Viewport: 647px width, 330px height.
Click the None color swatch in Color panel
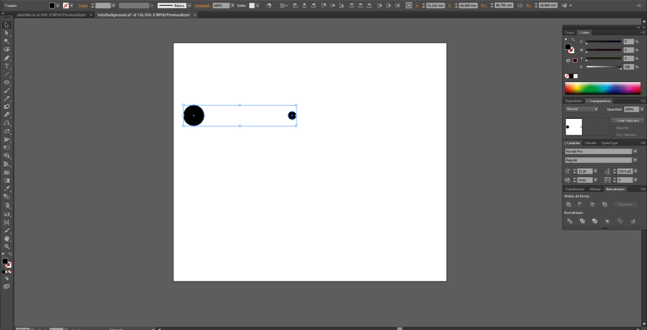(567, 76)
